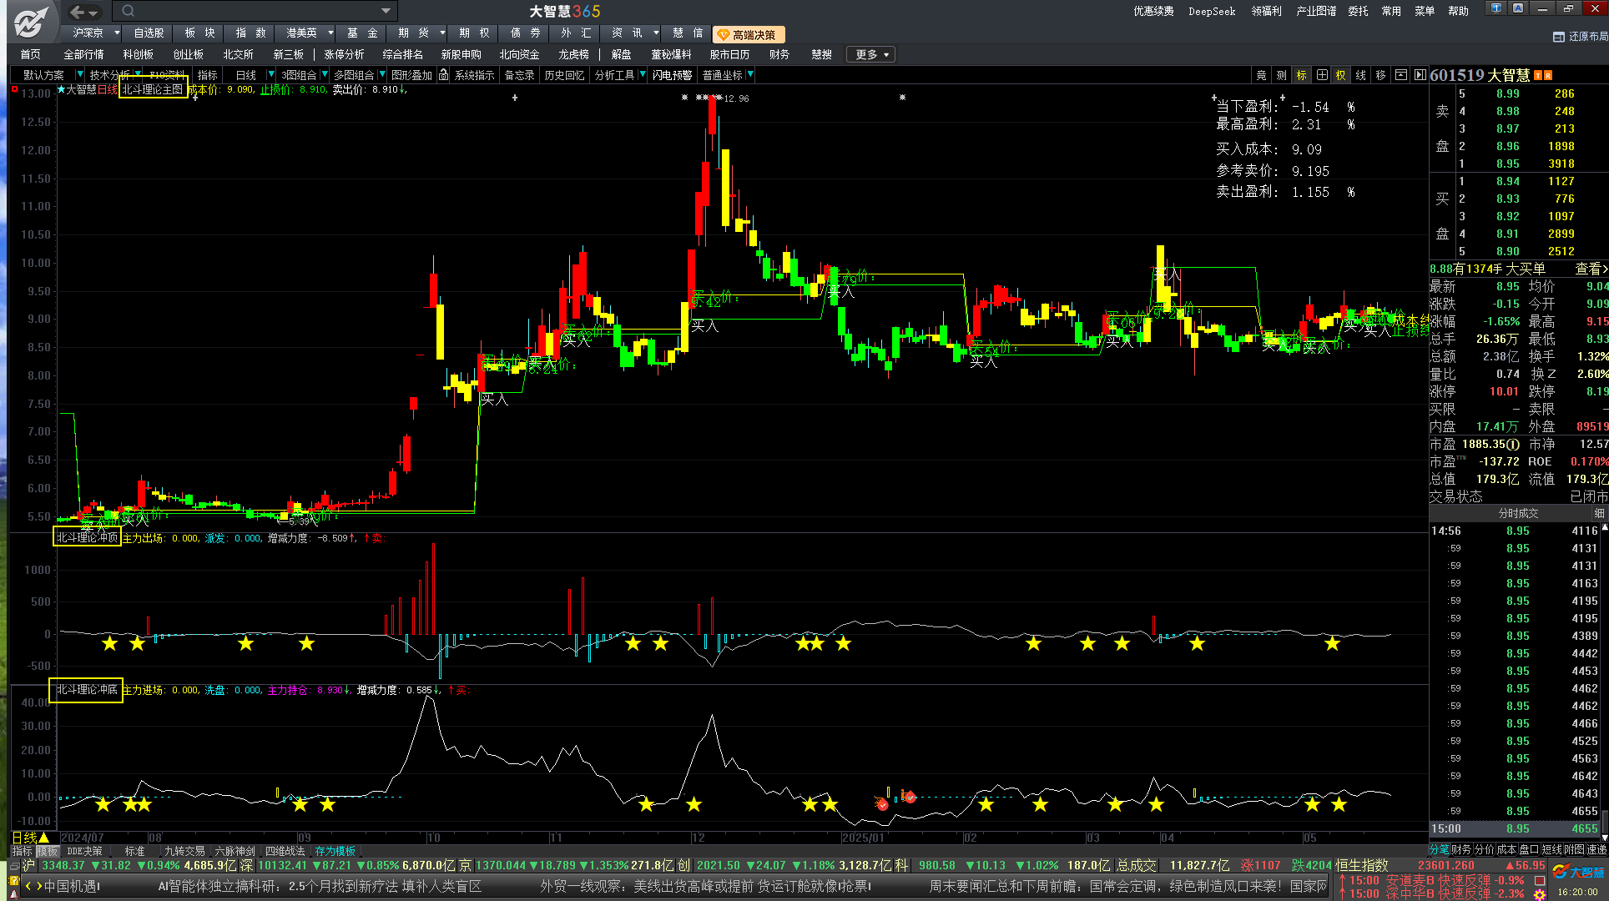The height and width of the screenshot is (901, 1609).
Task: Click the 移 move icon
Action: pos(1381,75)
